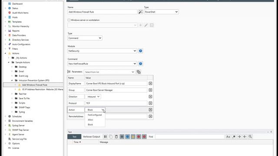Click the add plus icon beside server dropdown

[x=140, y=25]
